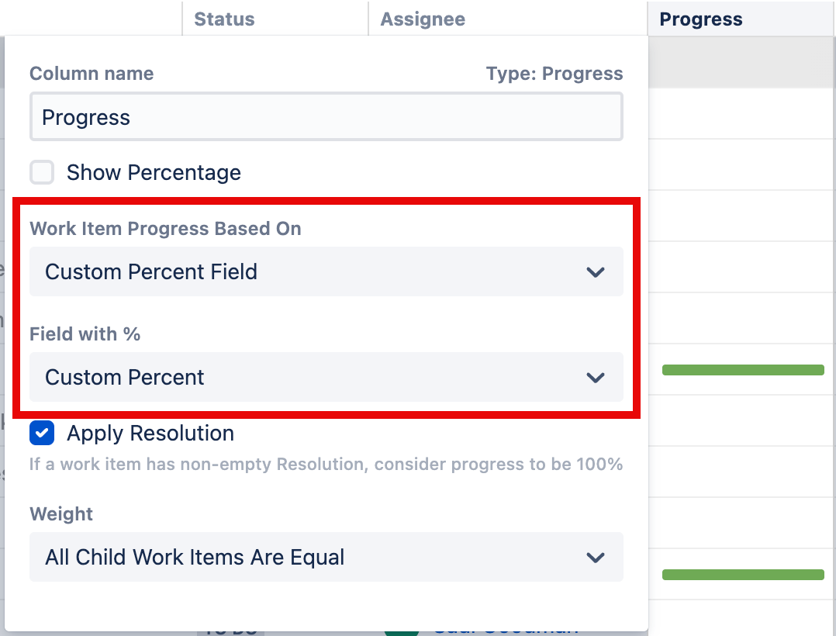Click the Column name text field showing Progress

[326, 116]
